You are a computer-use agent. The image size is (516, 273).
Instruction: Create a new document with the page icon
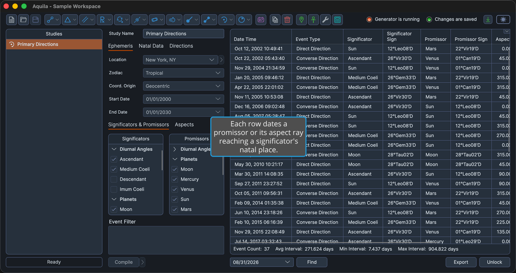click(12, 20)
